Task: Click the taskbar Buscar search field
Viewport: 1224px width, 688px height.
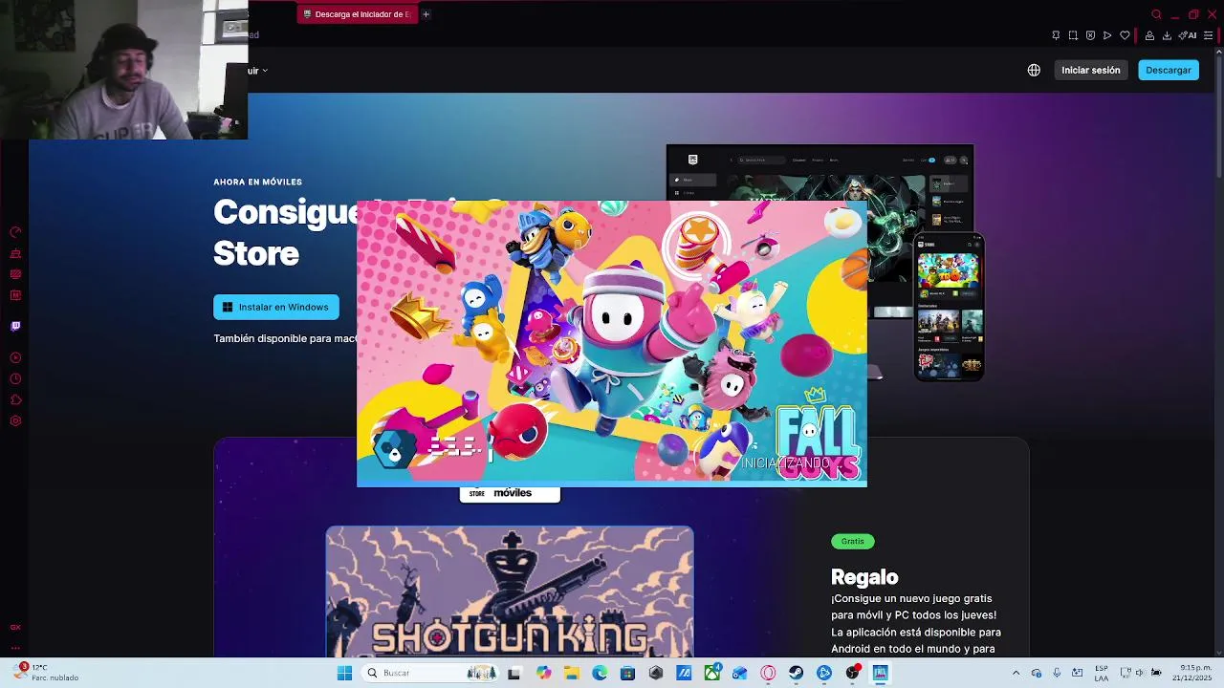Action: [430, 673]
